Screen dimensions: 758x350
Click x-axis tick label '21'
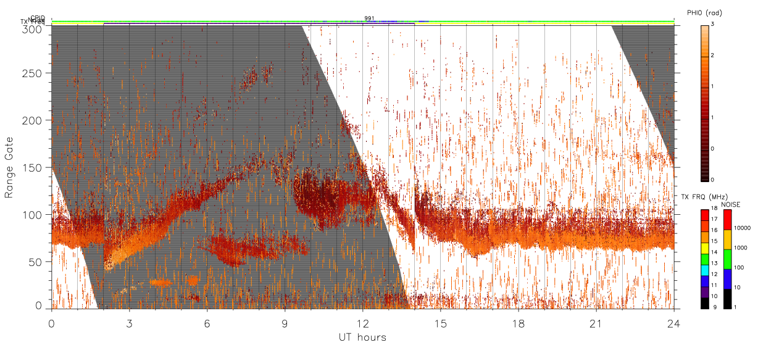pos(596,323)
